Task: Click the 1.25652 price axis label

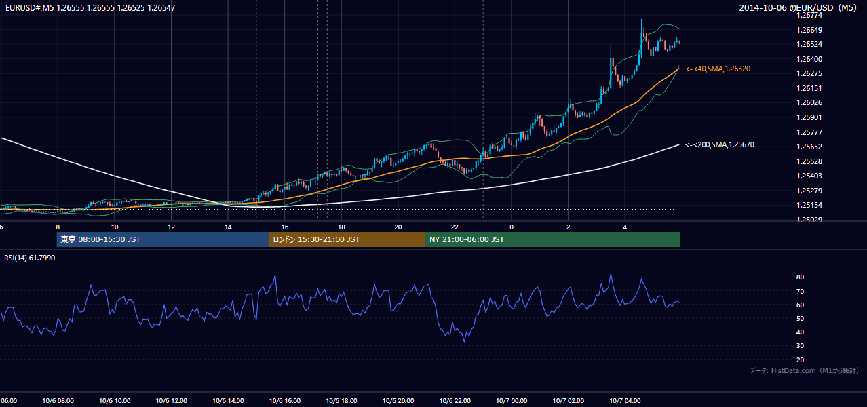Action: tap(809, 147)
